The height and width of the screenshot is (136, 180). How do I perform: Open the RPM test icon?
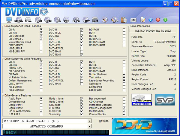pyautogui.click(x=48, y=20)
